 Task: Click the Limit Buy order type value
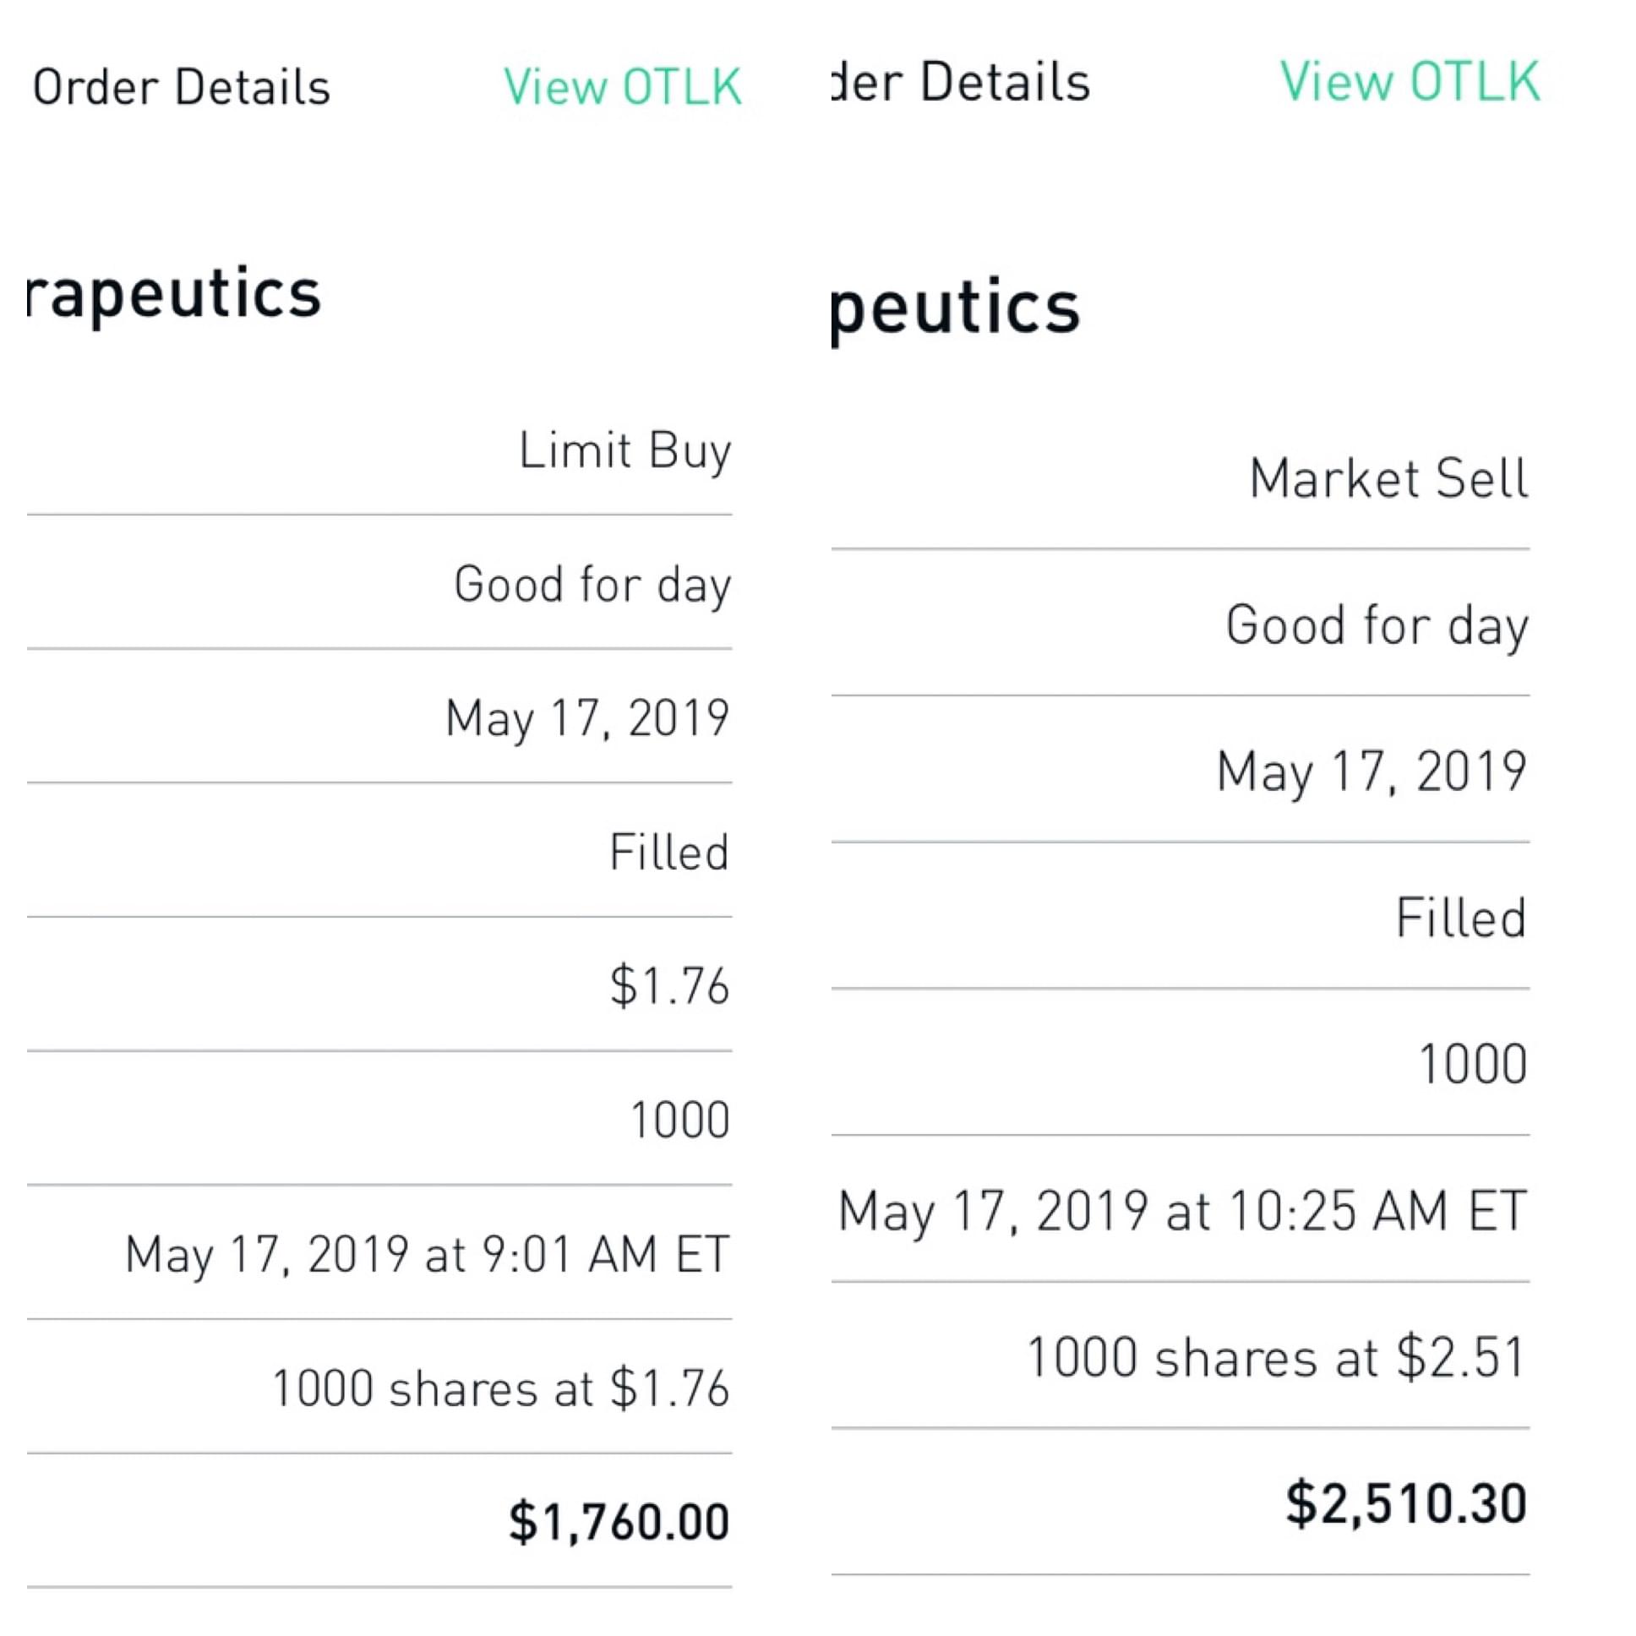625,450
